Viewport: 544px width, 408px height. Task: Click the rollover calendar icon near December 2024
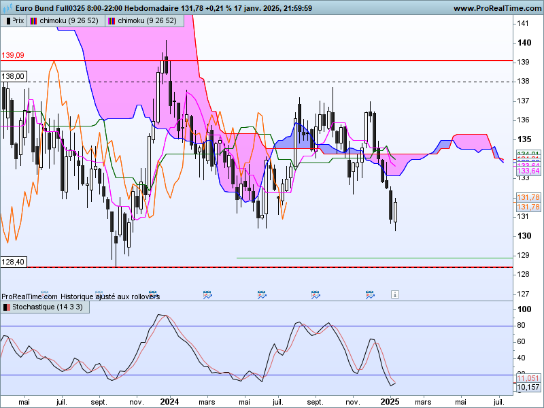370,295
